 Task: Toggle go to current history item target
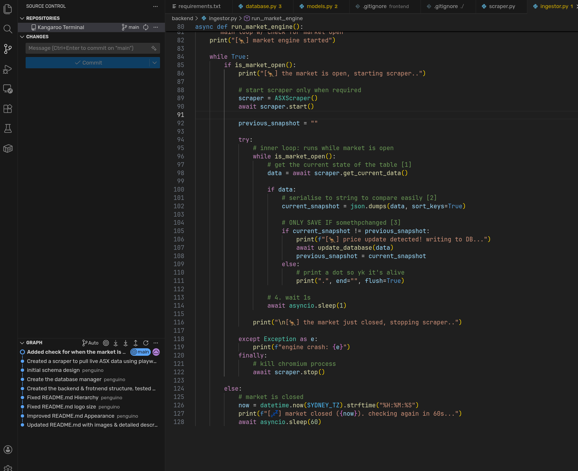tap(106, 343)
